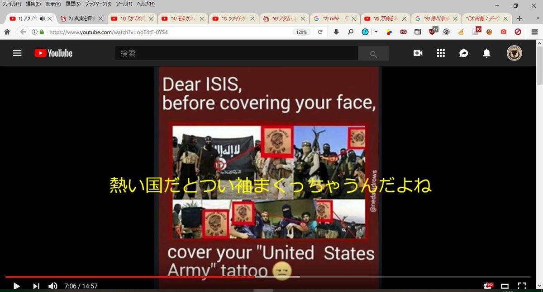543x292 pixels.
Task: Mute the video player volume
Action: click(x=53, y=286)
